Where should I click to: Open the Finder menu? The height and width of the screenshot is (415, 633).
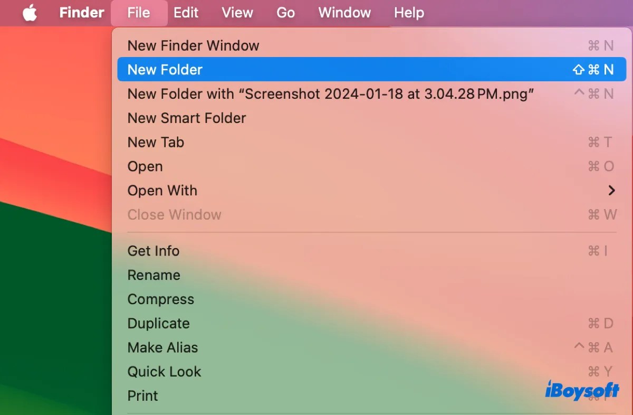(81, 13)
